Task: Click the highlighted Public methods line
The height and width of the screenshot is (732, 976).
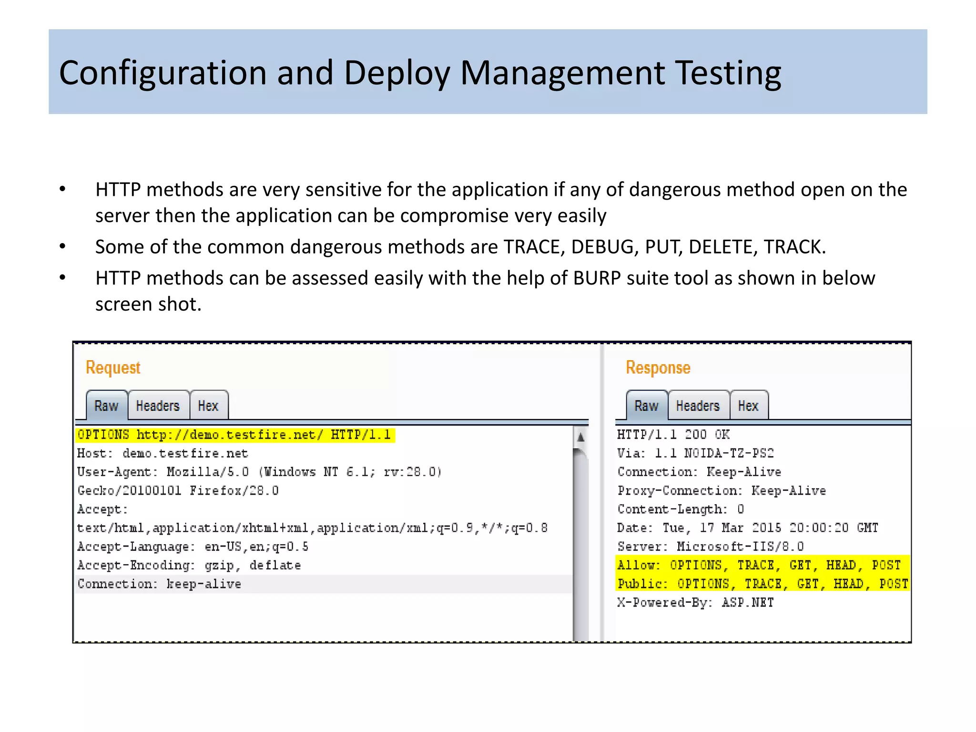Action: pyautogui.click(x=762, y=583)
